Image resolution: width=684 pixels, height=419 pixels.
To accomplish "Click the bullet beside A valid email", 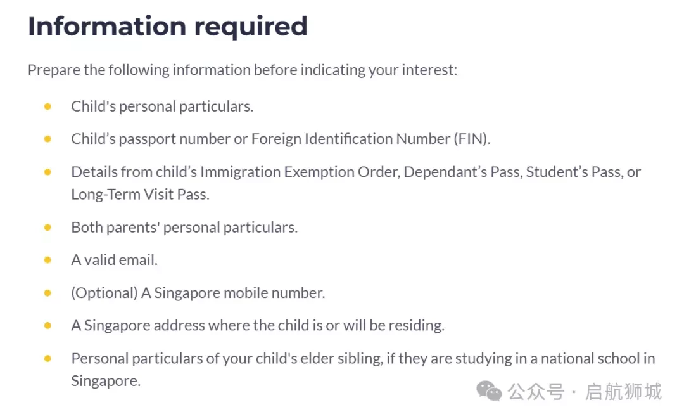I will pyautogui.click(x=47, y=260).
